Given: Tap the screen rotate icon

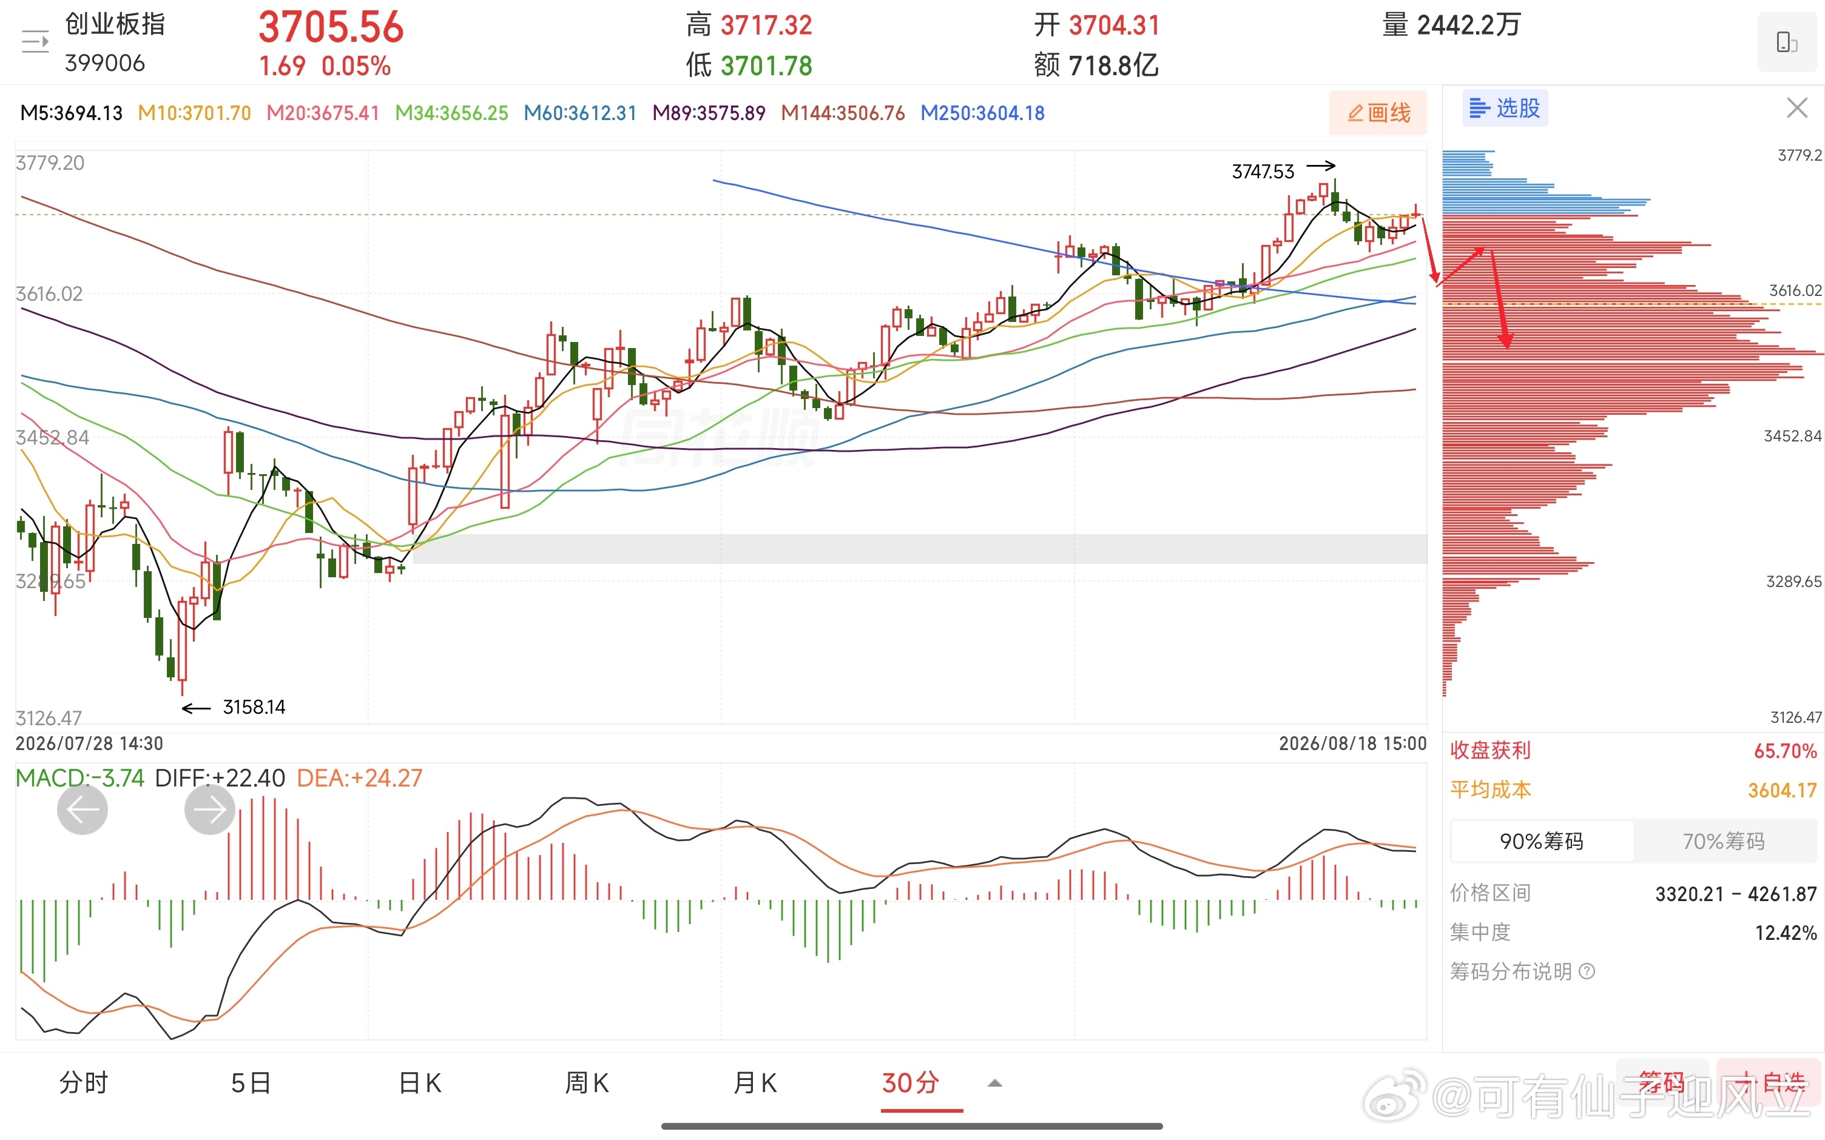Looking at the screenshot, I should (x=1787, y=42).
